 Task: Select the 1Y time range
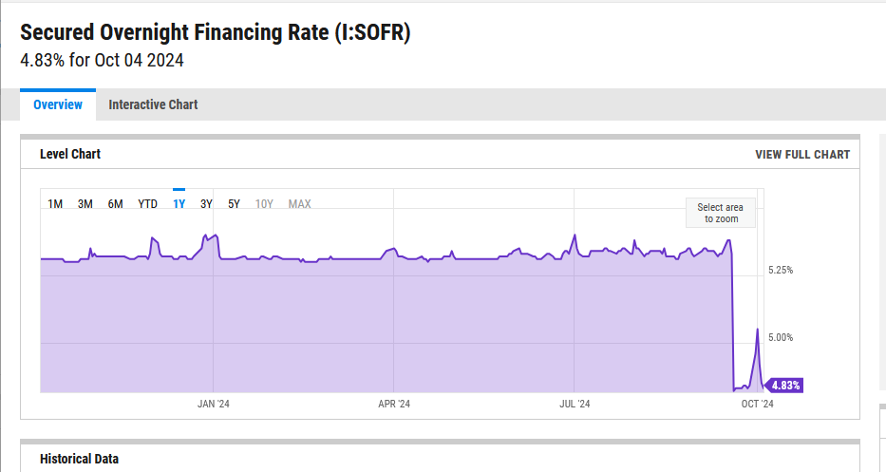[x=179, y=204]
